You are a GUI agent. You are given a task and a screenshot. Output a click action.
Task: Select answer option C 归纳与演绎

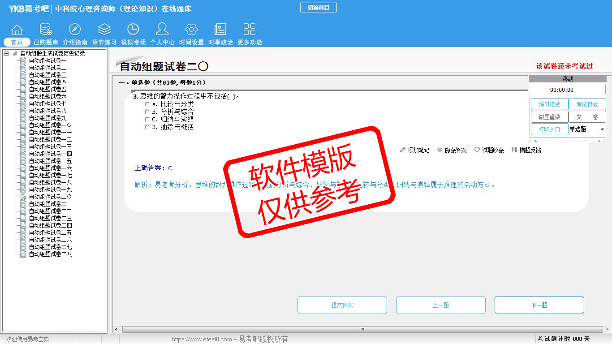[147, 120]
